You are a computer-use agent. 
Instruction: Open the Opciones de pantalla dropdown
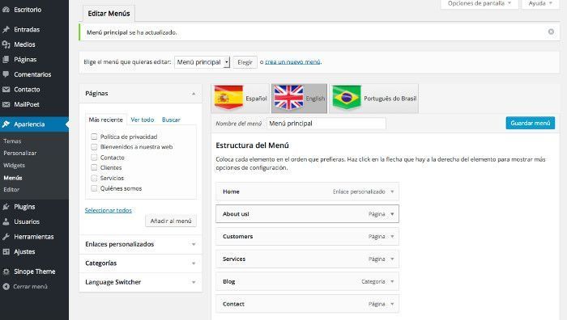pyautogui.click(x=480, y=3)
